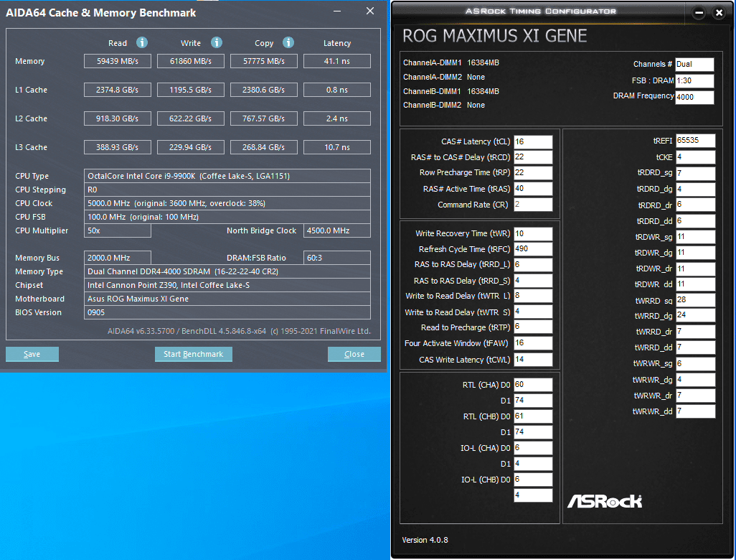Viewport: 736px width, 560px height.
Task: Click the Memory Latency result box
Action: coord(337,61)
